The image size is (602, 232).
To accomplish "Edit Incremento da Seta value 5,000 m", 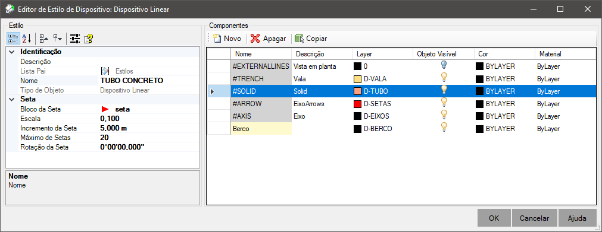I will (149, 128).
